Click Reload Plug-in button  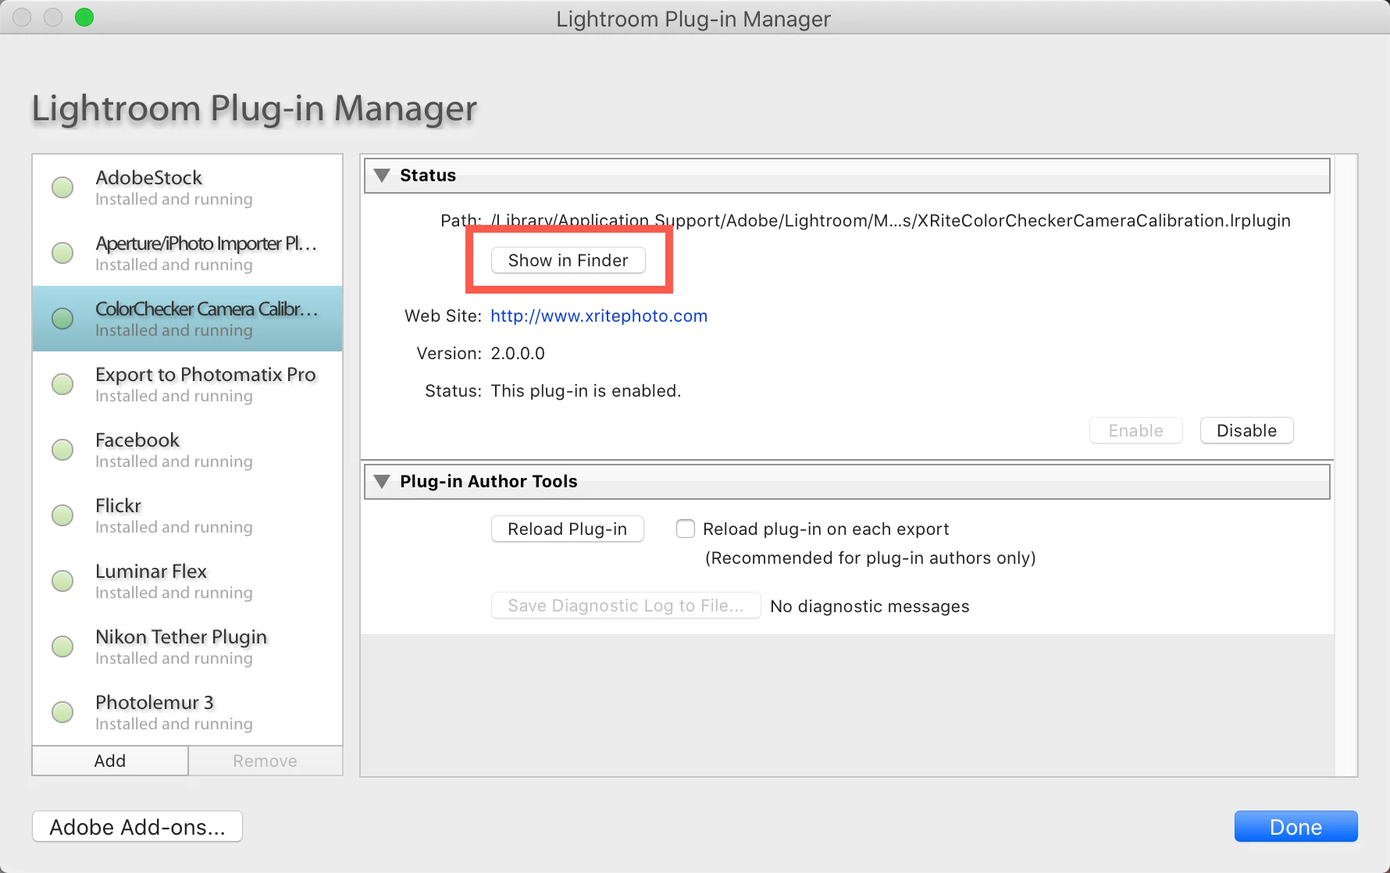(567, 529)
